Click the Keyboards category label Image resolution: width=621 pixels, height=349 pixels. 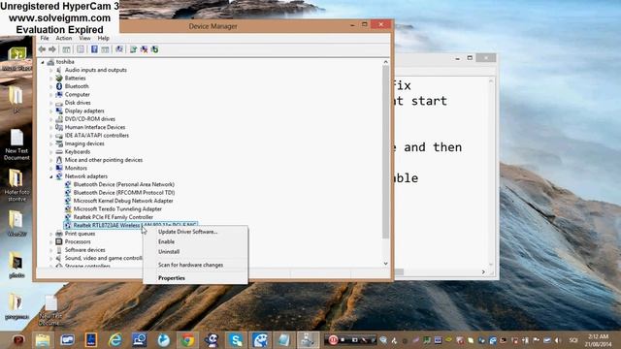point(78,152)
